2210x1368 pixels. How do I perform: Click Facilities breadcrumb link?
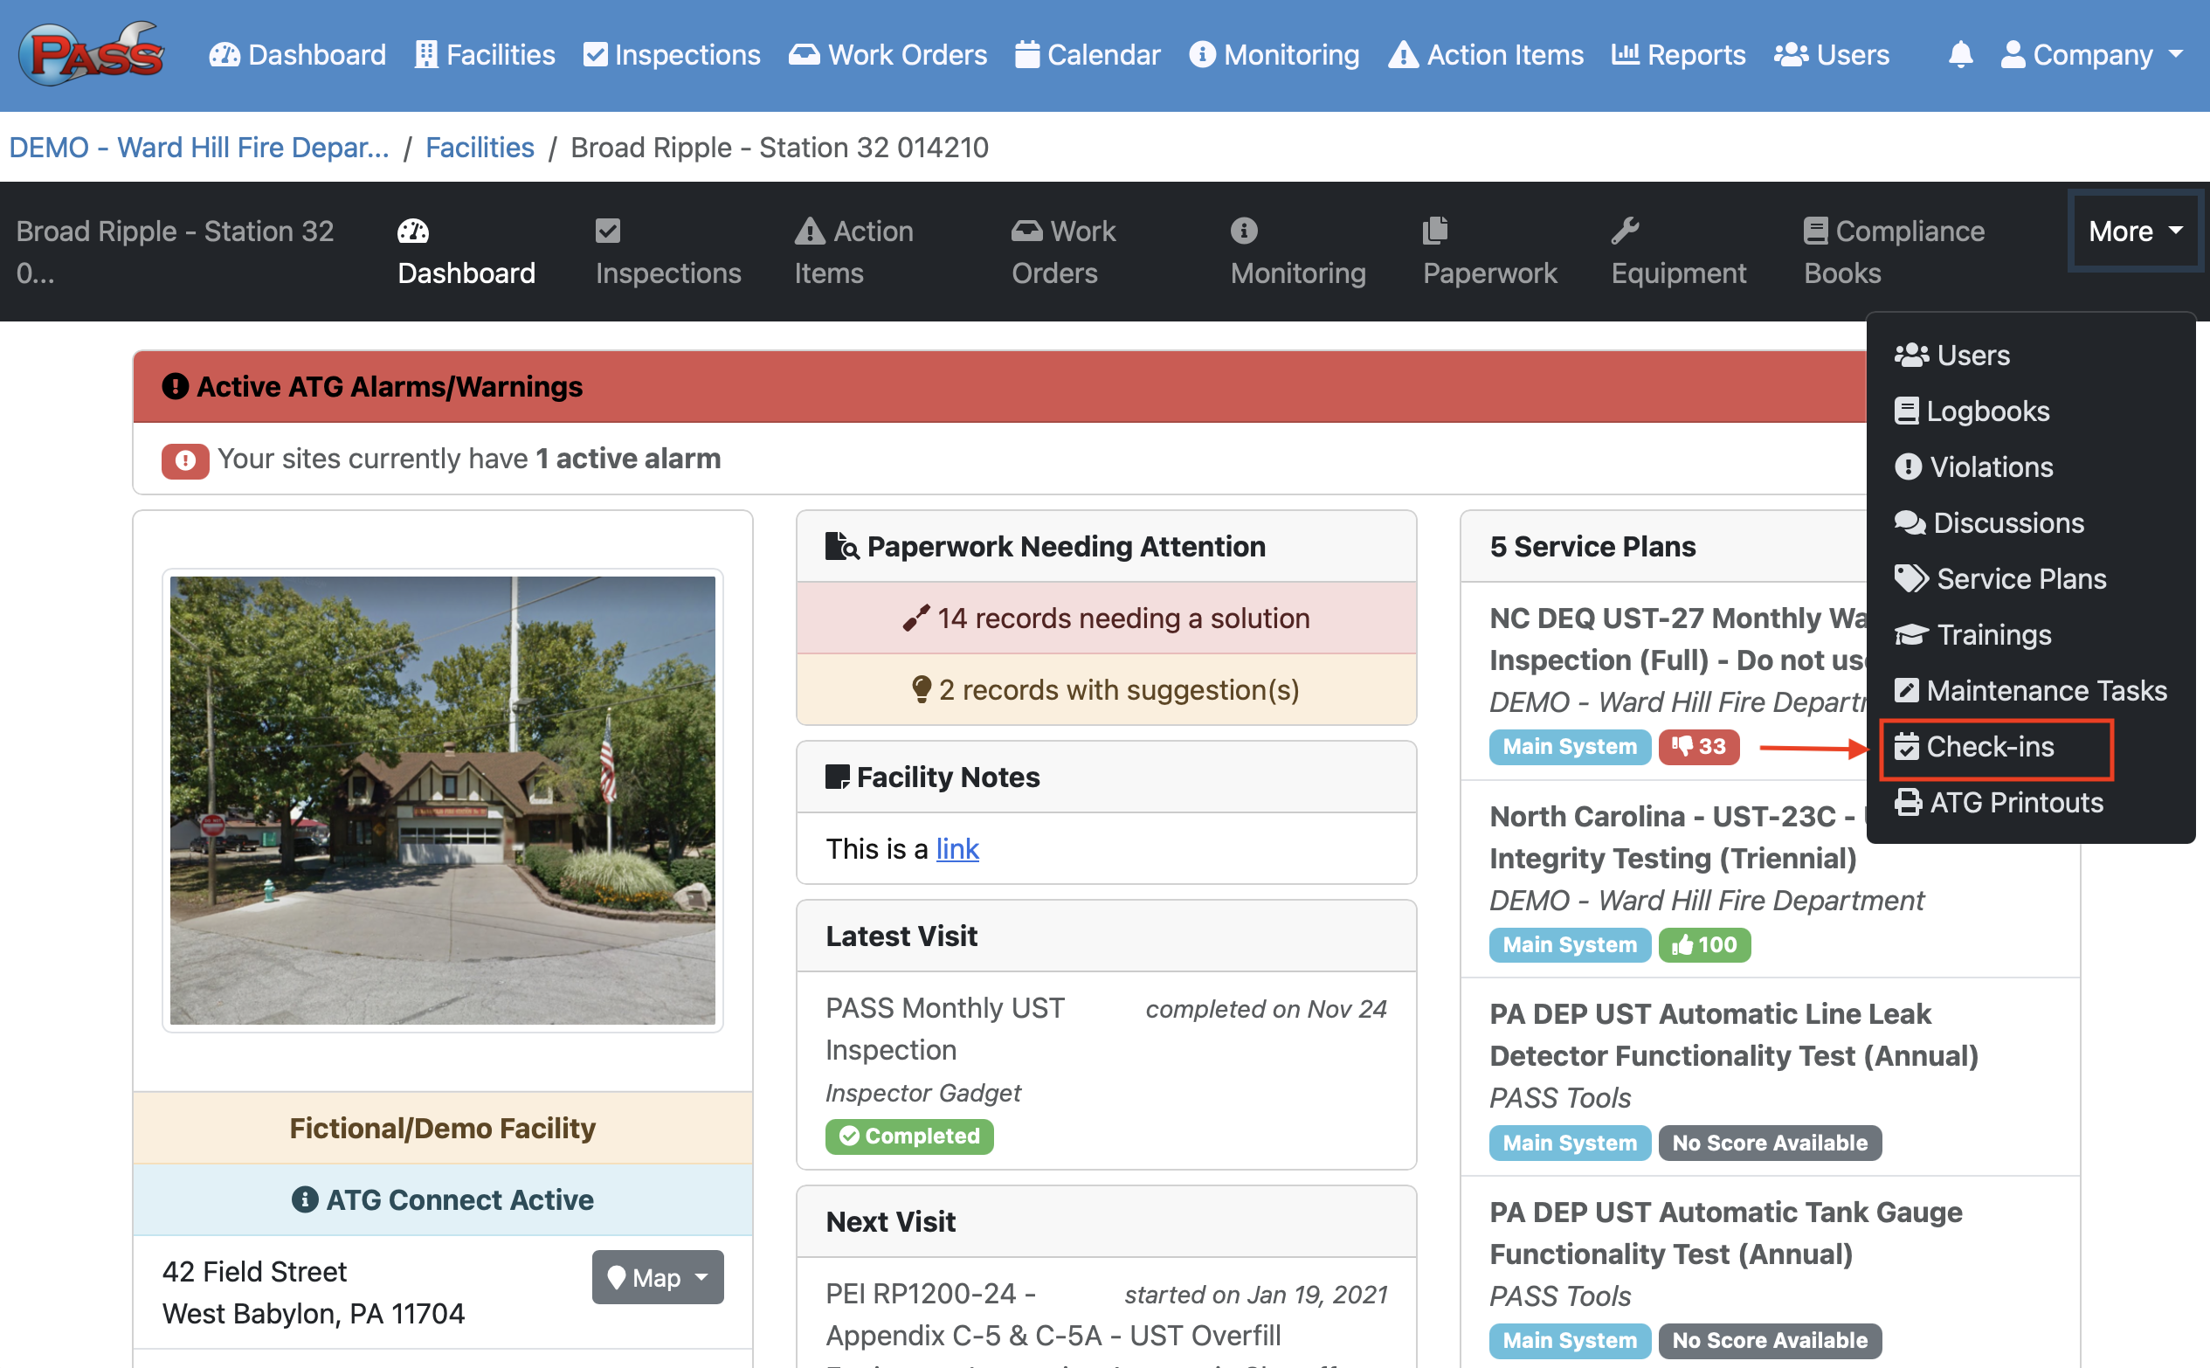(x=480, y=148)
